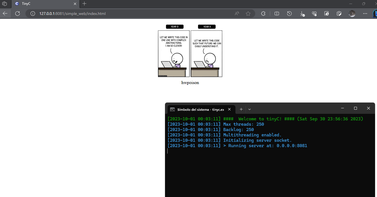
Task: Close the terminal window
Action: [x=369, y=108]
